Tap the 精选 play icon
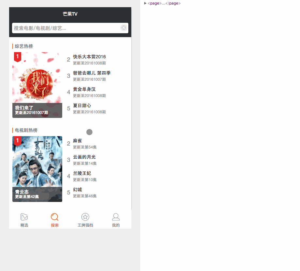The width and height of the screenshot is (300, 271). (24, 217)
